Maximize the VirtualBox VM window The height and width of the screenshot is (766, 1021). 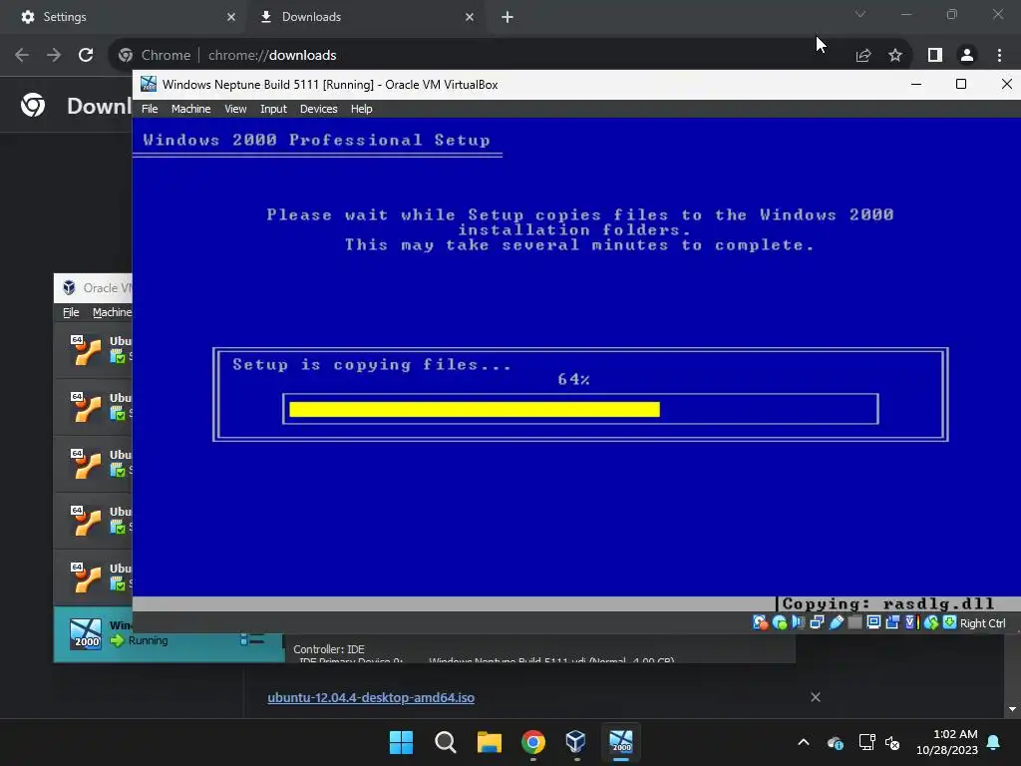click(x=960, y=84)
